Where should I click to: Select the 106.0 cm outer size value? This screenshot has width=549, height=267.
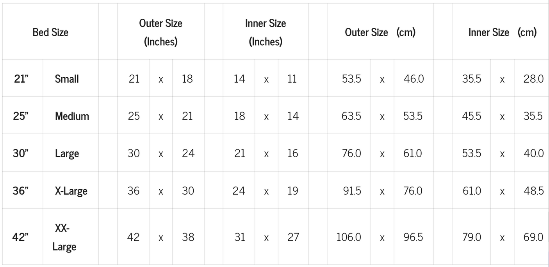coord(349,237)
